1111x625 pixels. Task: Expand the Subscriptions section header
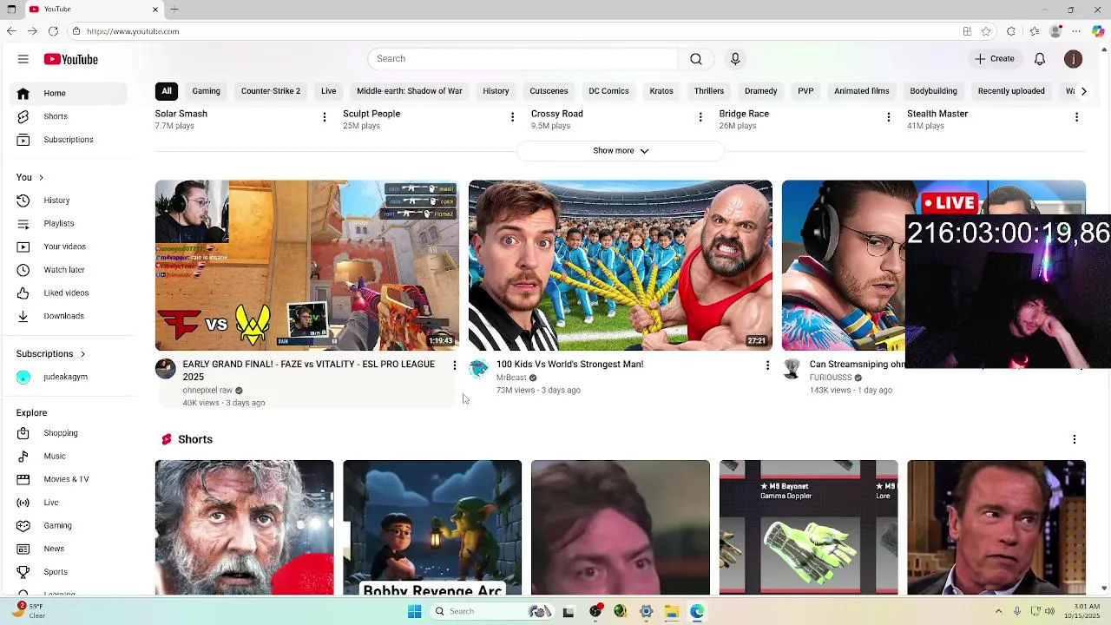tap(50, 354)
